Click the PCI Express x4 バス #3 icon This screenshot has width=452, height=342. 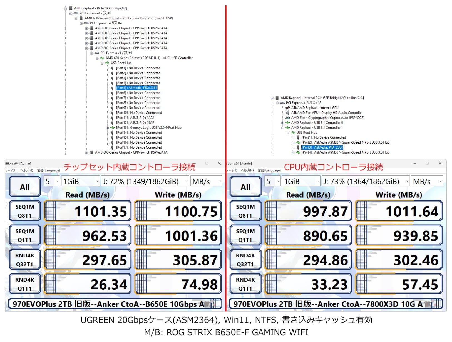tap(76, 13)
